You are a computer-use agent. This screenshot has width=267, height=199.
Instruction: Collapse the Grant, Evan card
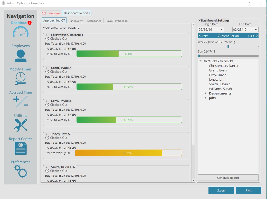tap(46, 68)
